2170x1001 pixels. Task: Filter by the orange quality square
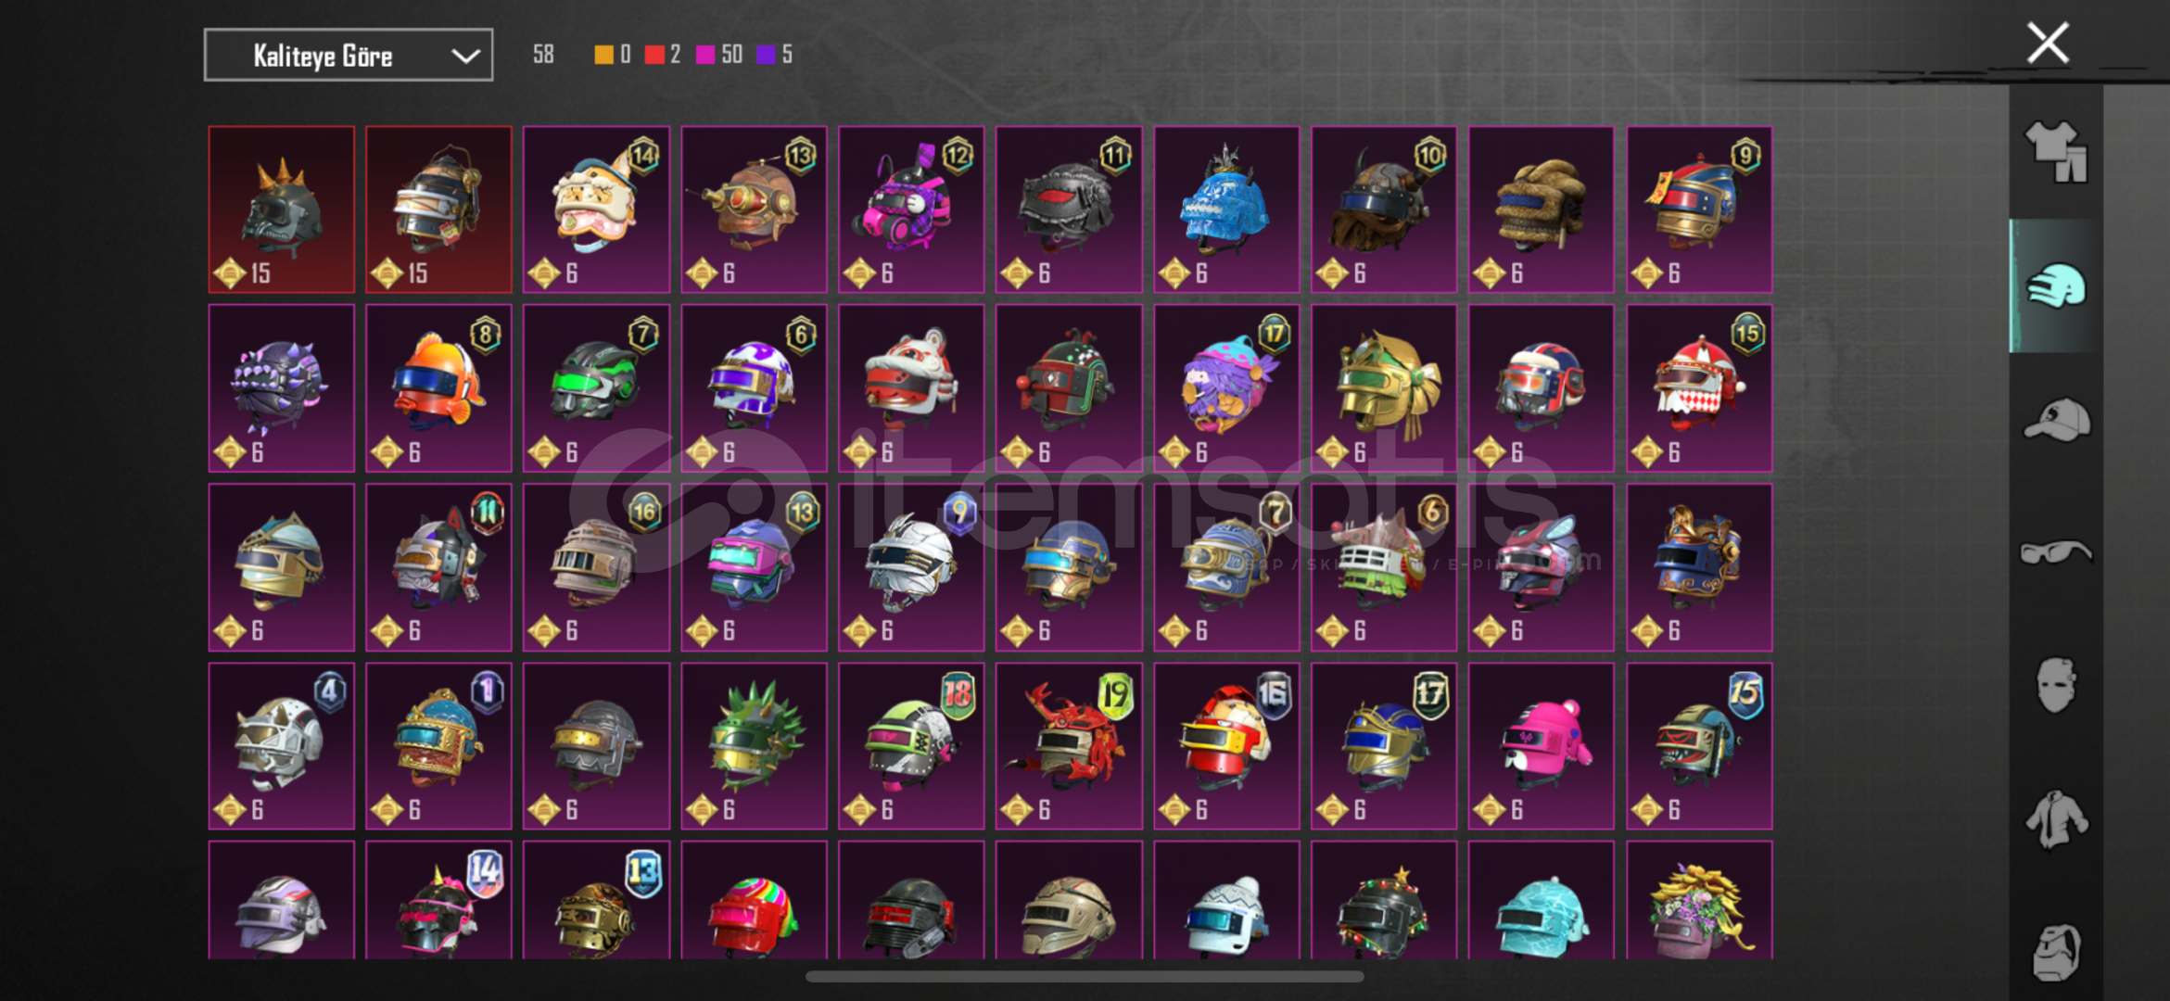(603, 55)
